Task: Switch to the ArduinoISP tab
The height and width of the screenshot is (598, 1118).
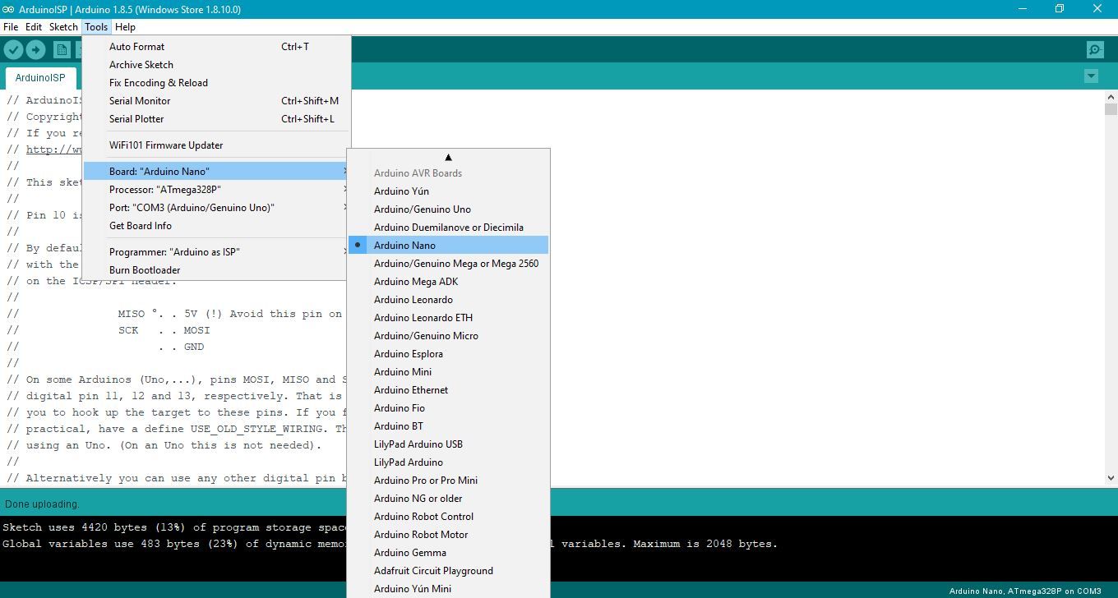Action: point(40,77)
